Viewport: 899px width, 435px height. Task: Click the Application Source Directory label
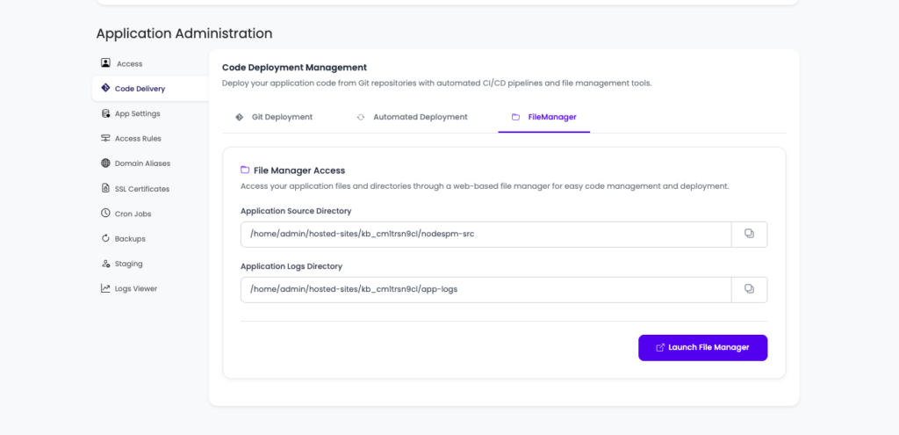(x=296, y=211)
